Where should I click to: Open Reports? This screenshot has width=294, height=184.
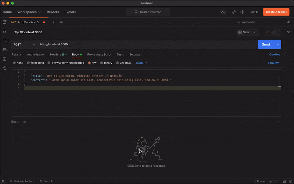(x=53, y=12)
